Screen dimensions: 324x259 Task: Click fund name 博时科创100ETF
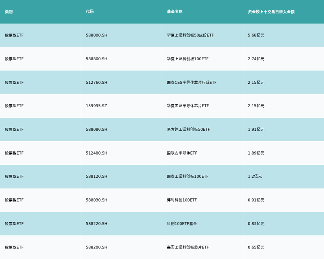(182, 200)
